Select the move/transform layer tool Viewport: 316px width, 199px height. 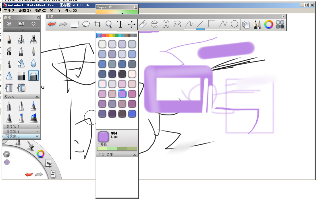132,24
